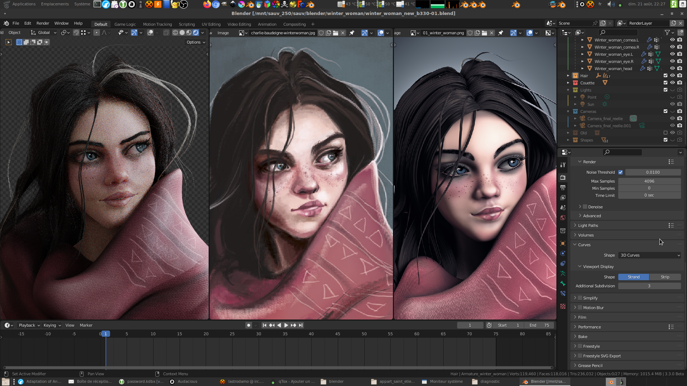687x386 pixels.
Task: Switch viewport to rendered shading
Action: (x=196, y=33)
